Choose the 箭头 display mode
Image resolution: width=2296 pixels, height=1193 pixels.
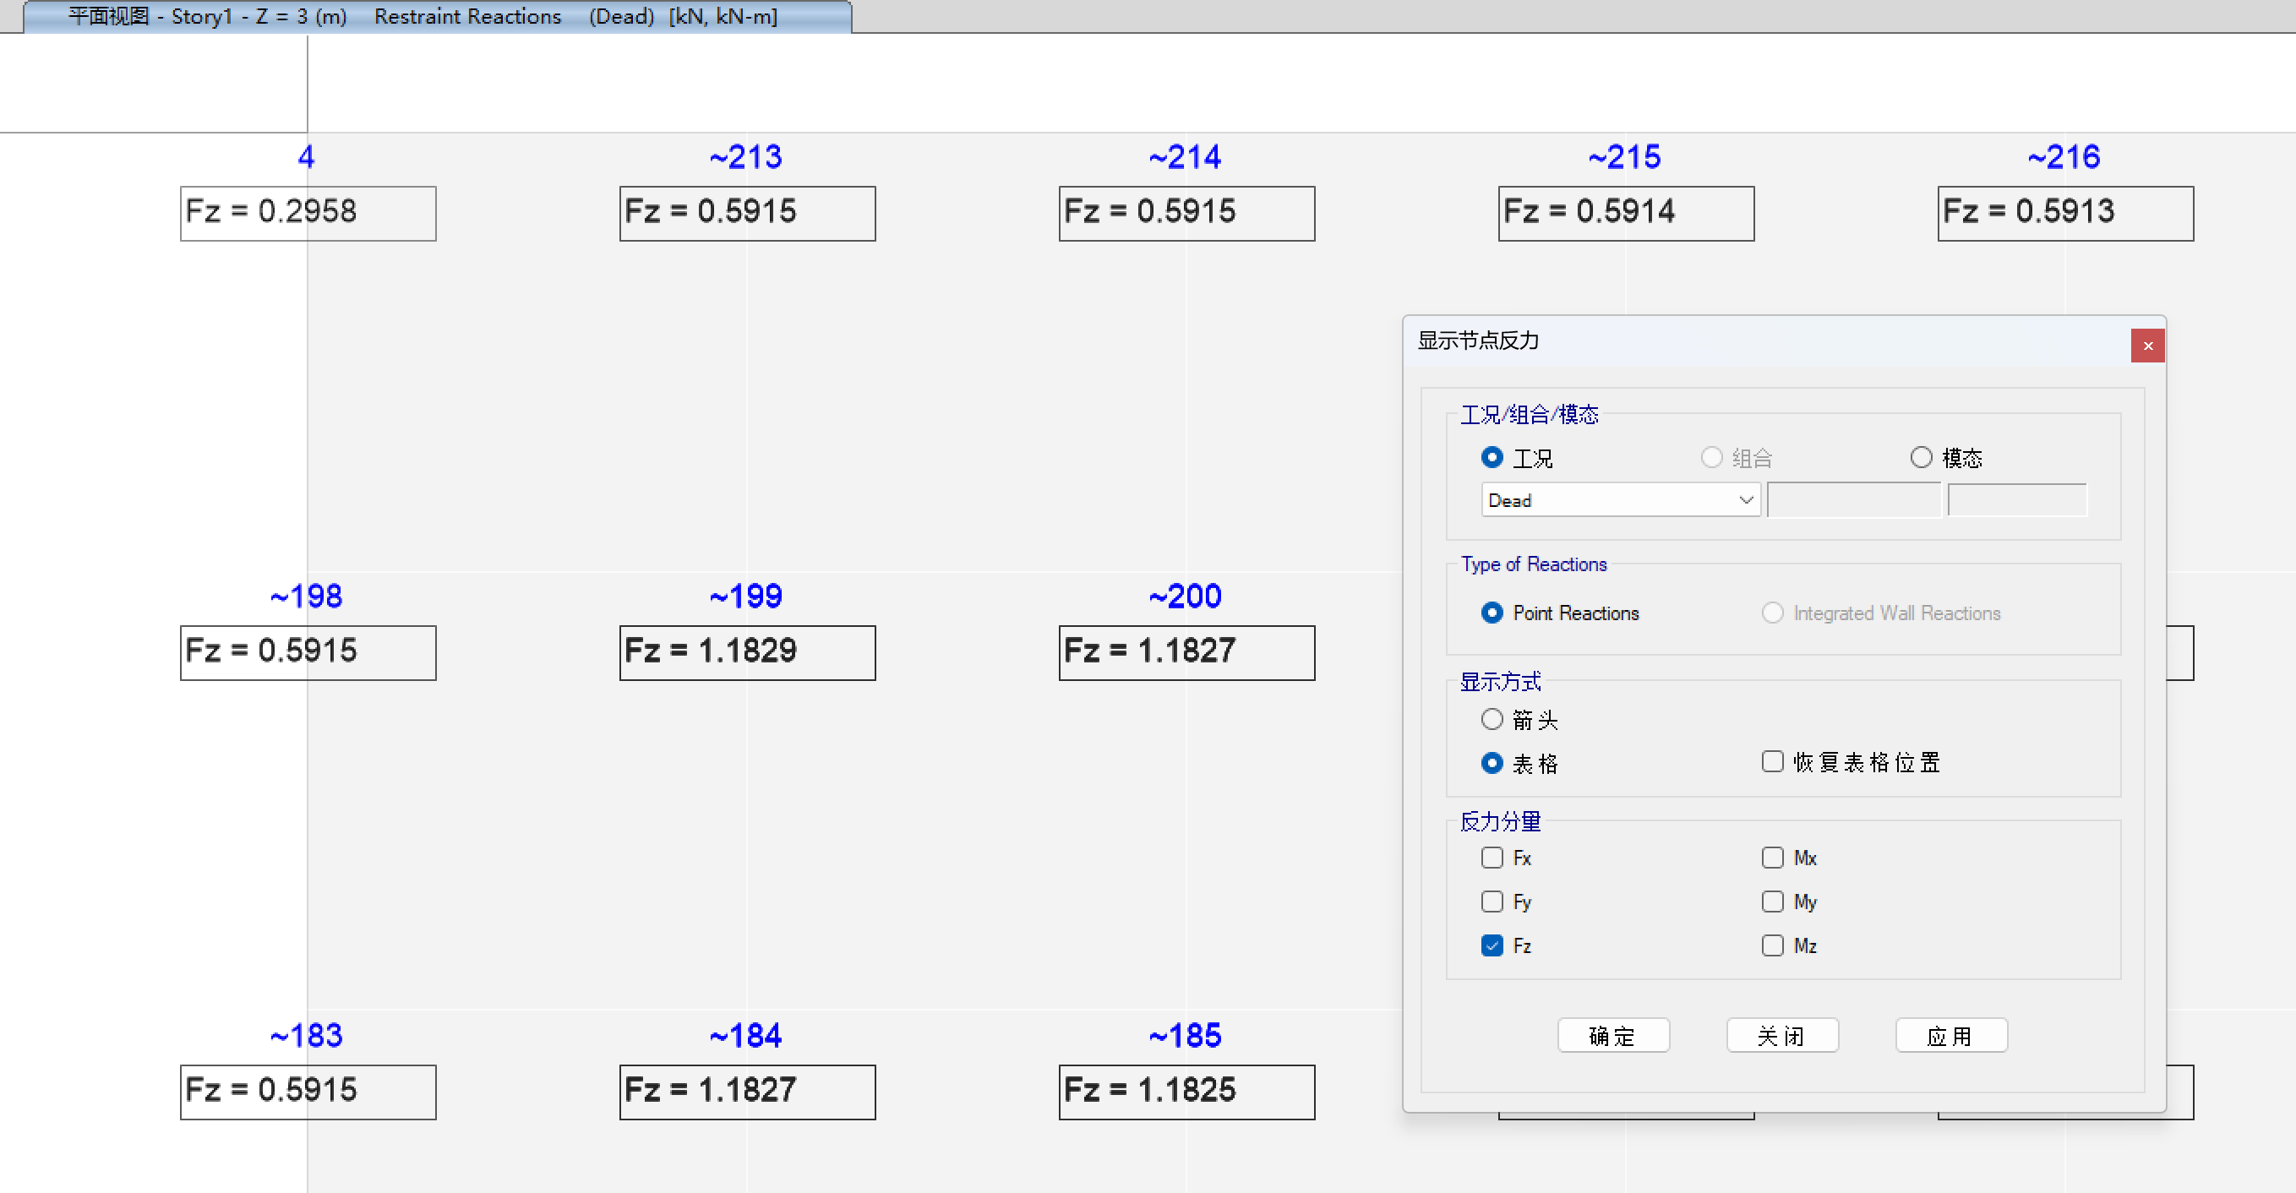[1492, 719]
